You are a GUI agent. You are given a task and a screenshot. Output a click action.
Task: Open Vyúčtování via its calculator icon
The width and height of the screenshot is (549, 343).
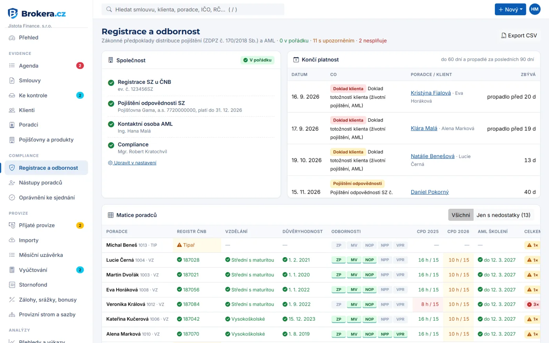(x=12, y=270)
